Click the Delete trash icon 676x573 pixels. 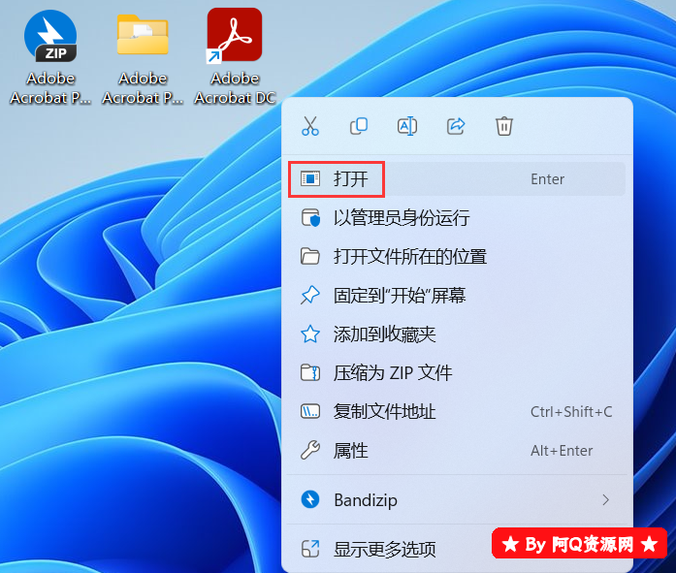(504, 126)
